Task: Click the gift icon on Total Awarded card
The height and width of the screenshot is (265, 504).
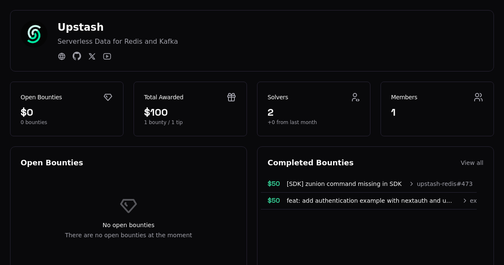Action: [231, 97]
